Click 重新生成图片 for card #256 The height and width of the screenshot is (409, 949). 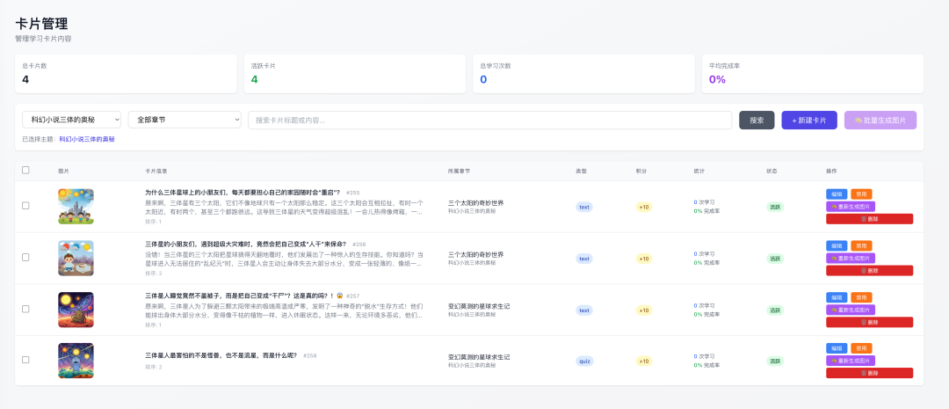pos(850,258)
